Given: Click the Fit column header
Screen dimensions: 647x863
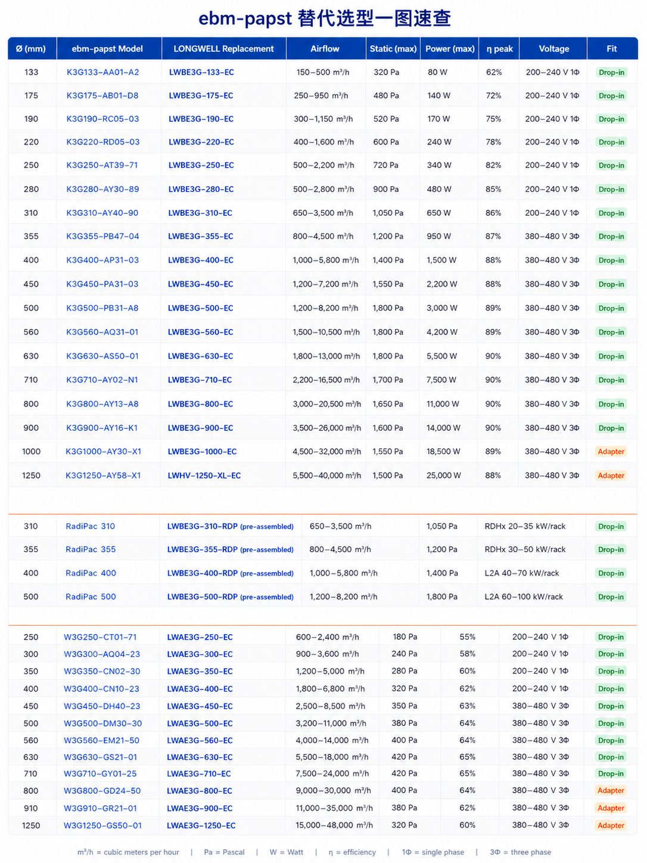Looking at the screenshot, I should pyautogui.click(x=612, y=49).
